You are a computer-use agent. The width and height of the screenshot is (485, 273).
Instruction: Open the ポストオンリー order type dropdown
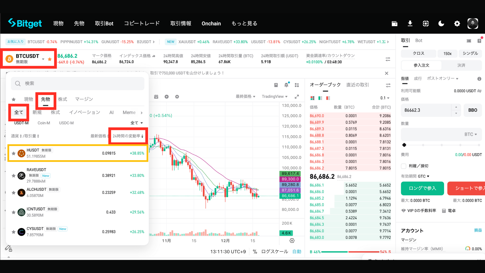pos(443,78)
